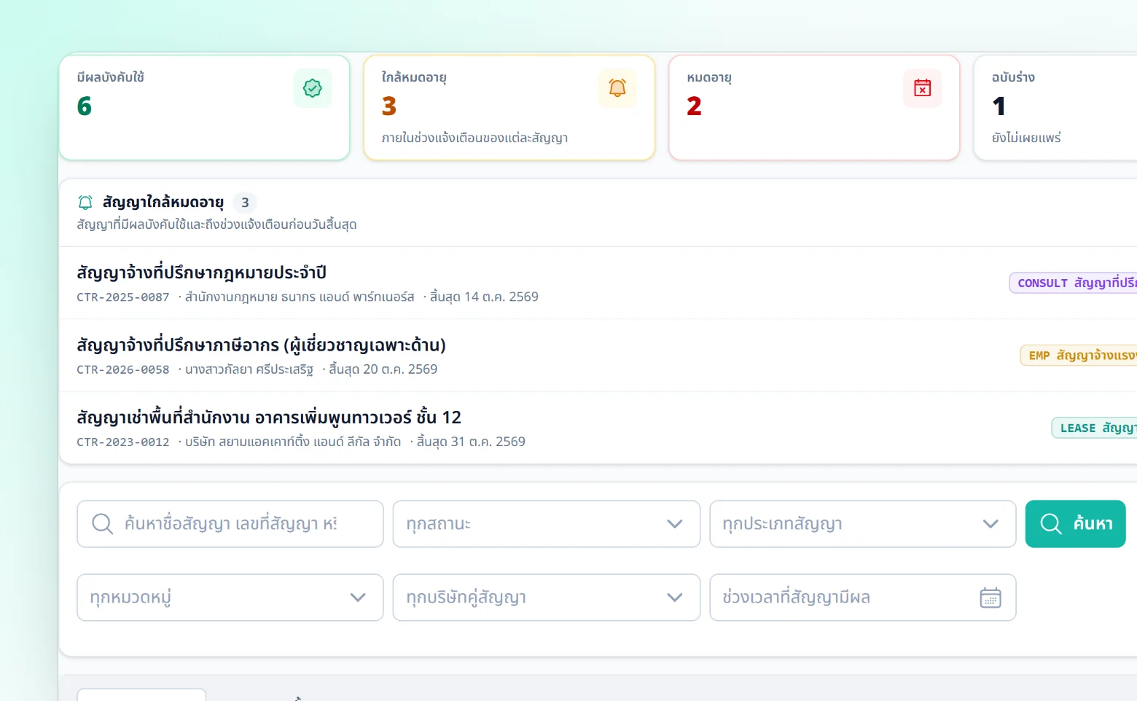Click the red calendar-x icon on หมดอายุ card

coord(923,88)
